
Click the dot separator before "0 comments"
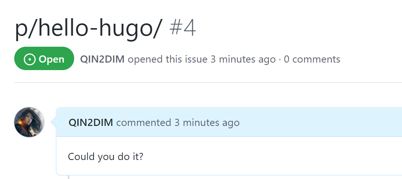280,59
